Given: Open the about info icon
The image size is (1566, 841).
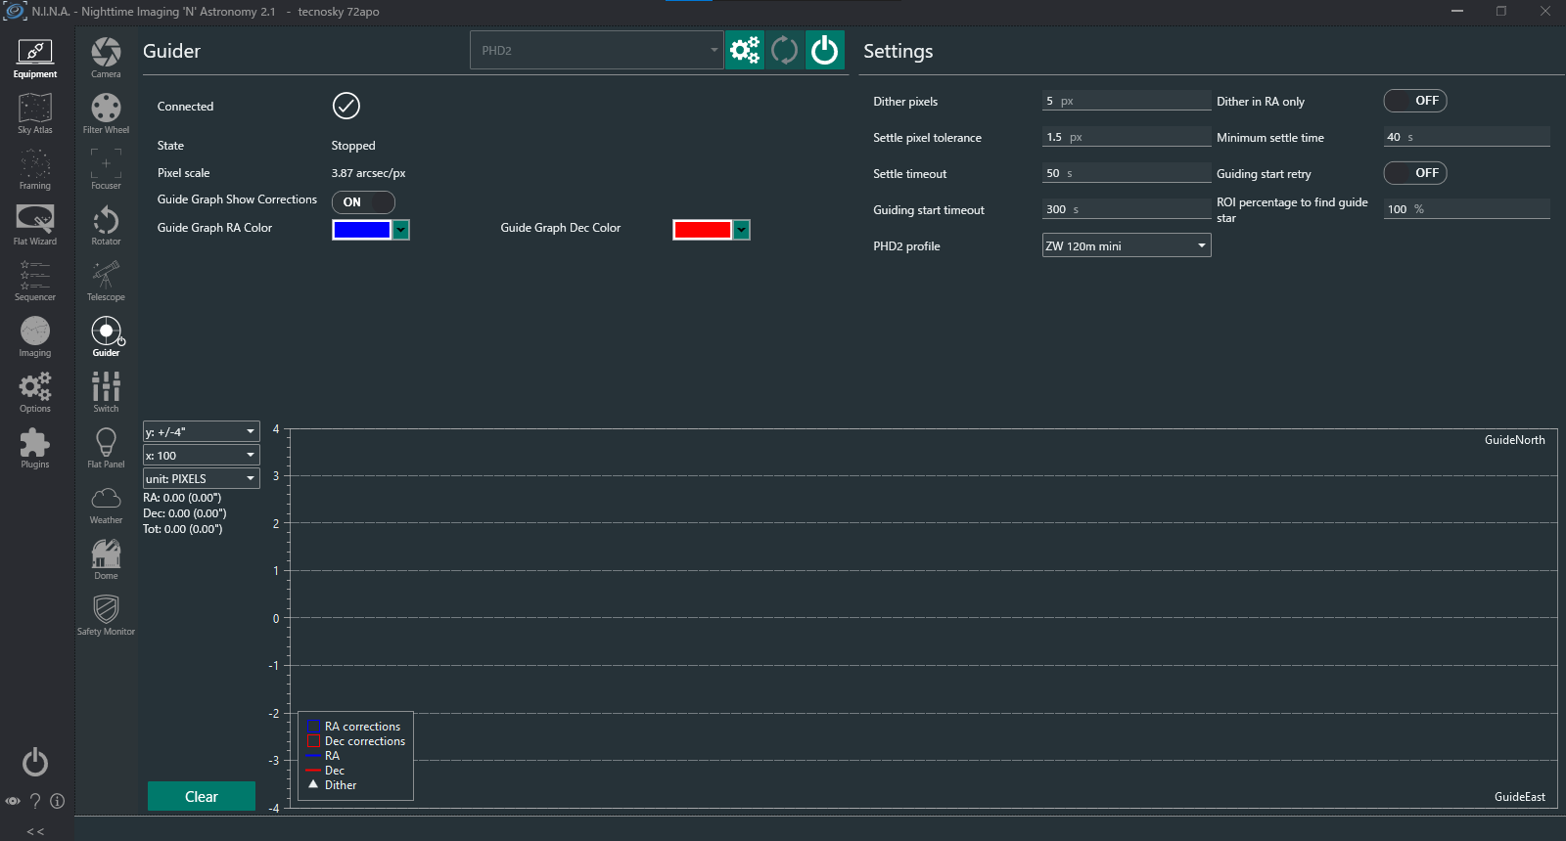Looking at the screenshot, I should point(58,801).
